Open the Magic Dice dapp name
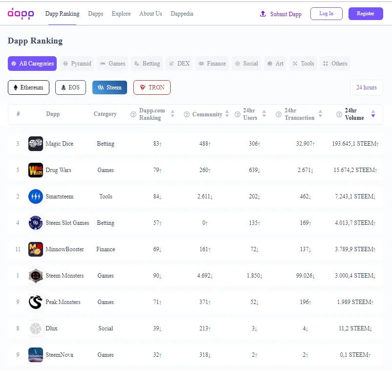The image size is (392, 370). point(60,144)
